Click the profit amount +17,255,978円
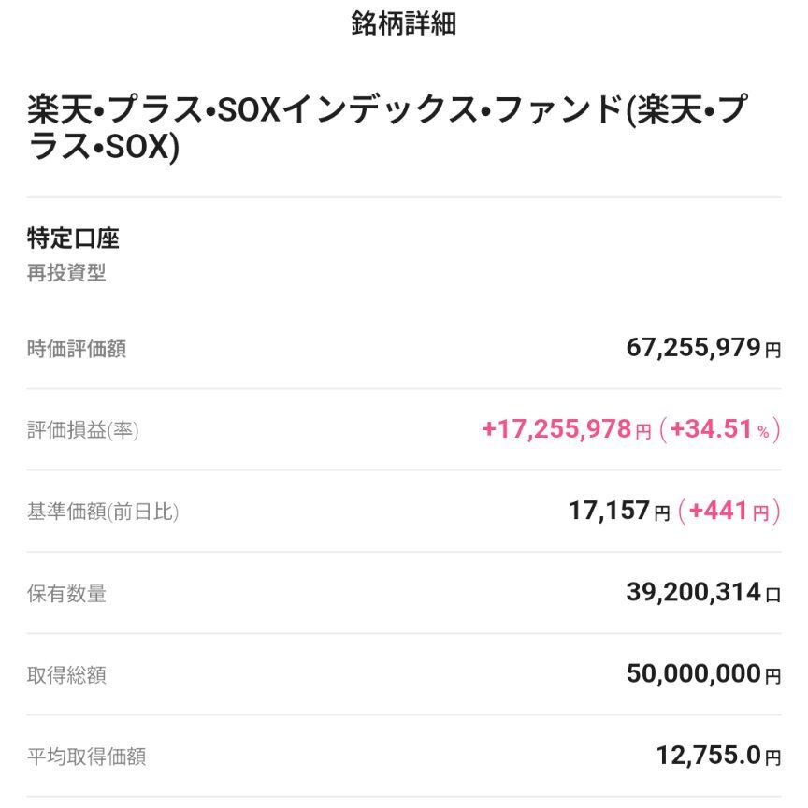808x808 pixels. 566,430
